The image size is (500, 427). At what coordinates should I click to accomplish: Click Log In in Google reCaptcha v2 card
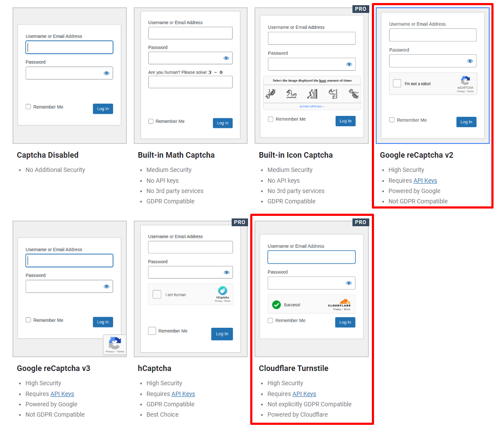tap(466, 122)
